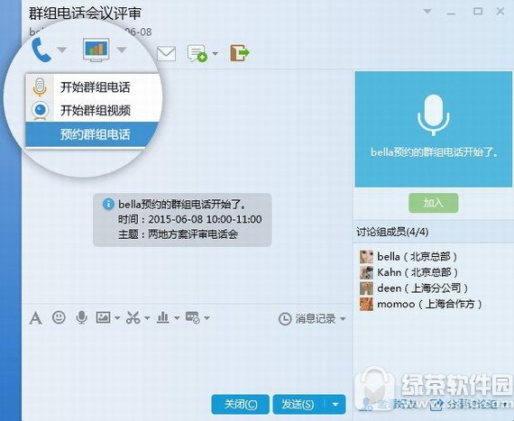Click the envelope mail icon
Viewport: 514px width, 421px height.
coord(166,54)
